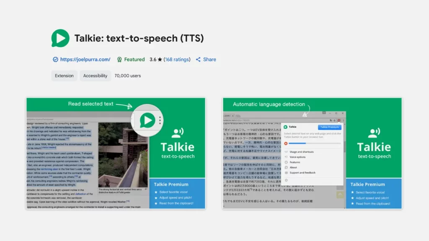
Task: Click Talkie Premium heading in second screenshot
Action: click(367, 185)
